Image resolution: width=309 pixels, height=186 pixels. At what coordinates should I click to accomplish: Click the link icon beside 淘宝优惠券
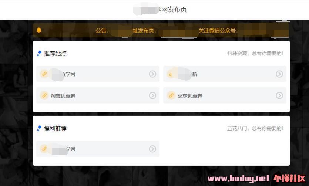[x=44, y=95]
